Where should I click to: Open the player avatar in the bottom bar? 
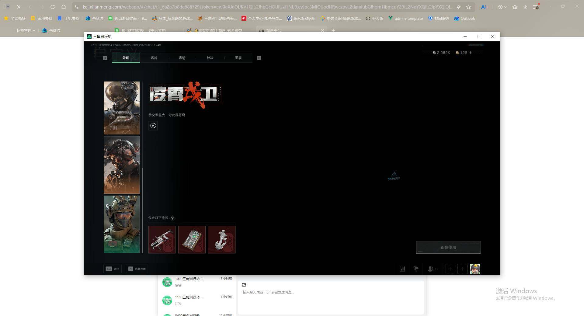click(x=475, y=269)
